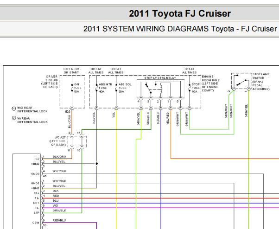Image resolution: width=279 pixels, height=229 pixels.
Task: Select the 'STOP FUSE 10A' label
Action: [196, 88]
